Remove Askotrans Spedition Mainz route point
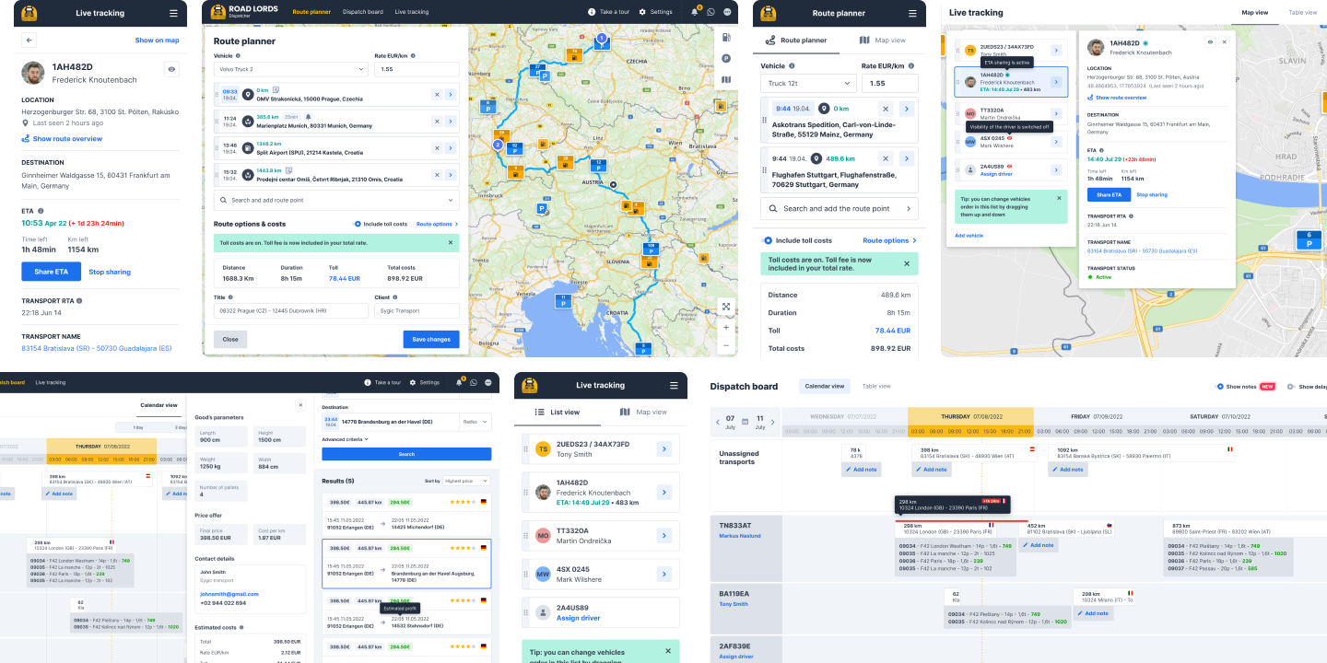 (886, 109)
